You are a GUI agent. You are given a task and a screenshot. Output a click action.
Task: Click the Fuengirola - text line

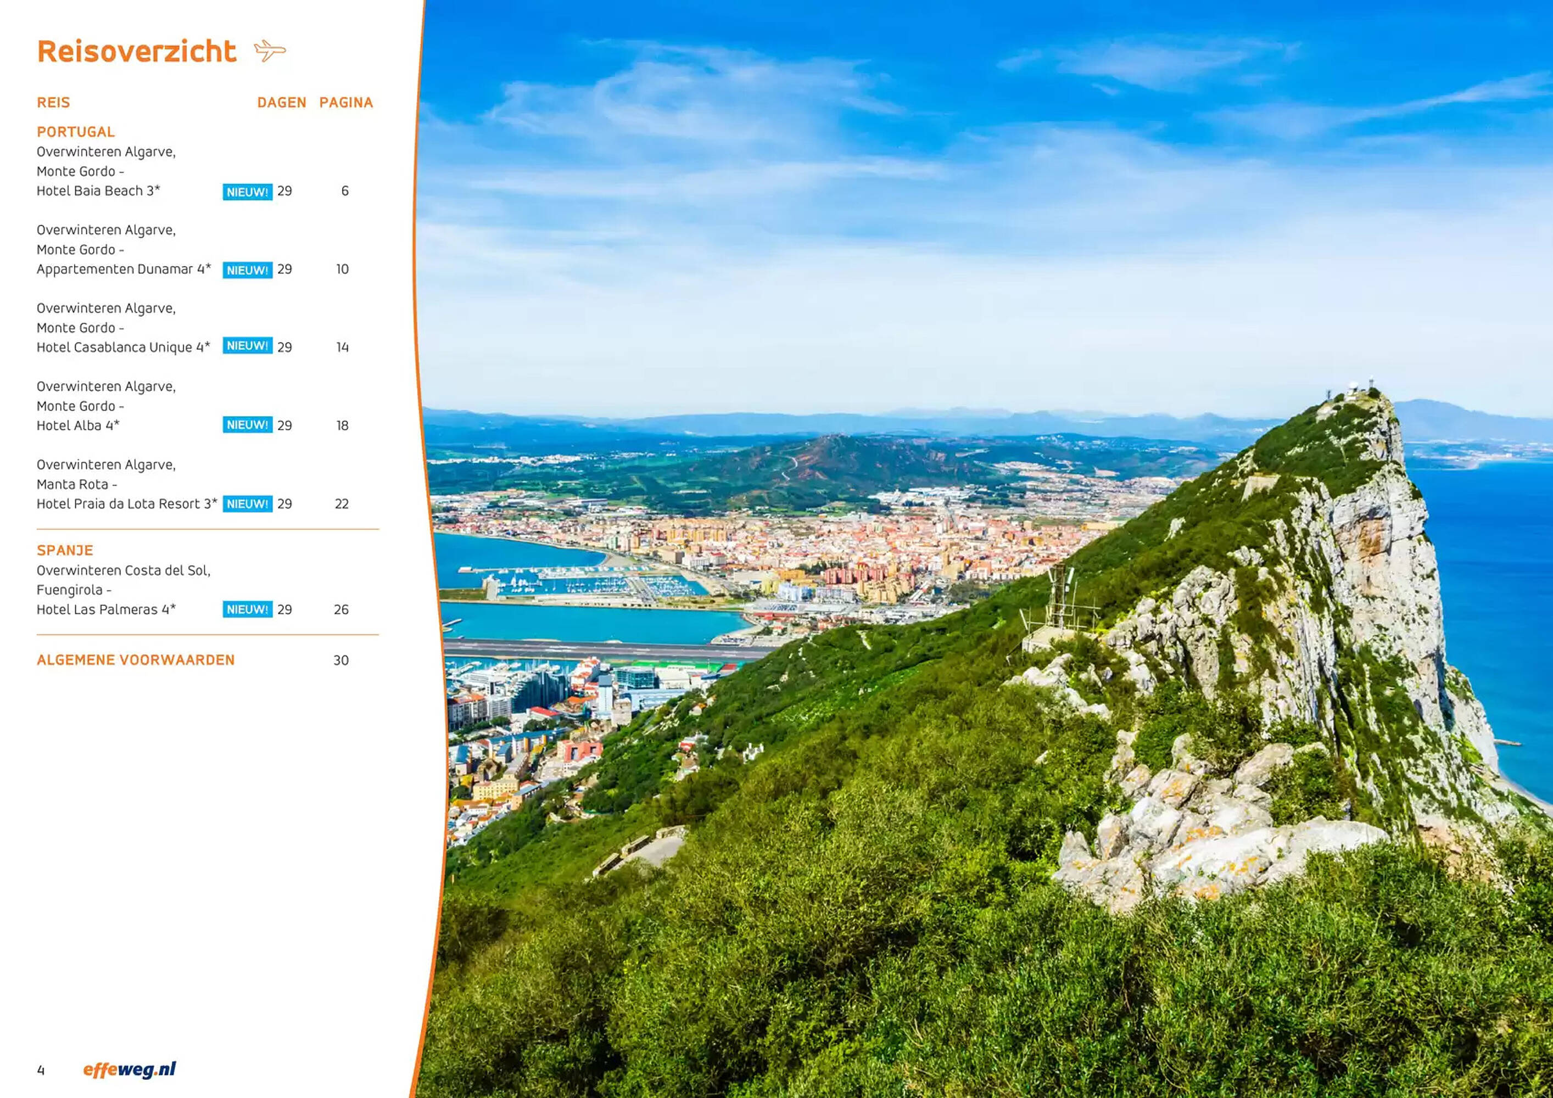pyautogui.click(x=74, y=590)
